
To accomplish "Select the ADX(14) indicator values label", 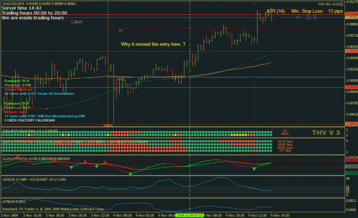I will 34,180.
